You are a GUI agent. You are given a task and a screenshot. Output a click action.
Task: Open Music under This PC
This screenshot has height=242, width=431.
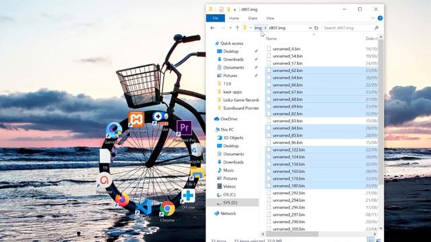(228, 170)
